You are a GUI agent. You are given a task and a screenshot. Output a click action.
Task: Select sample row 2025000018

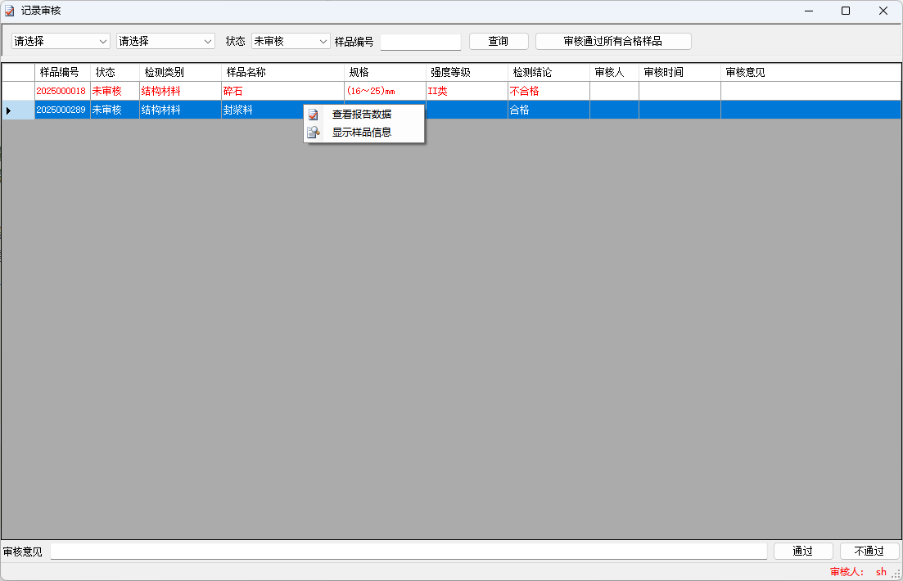(x=61, y=91)
